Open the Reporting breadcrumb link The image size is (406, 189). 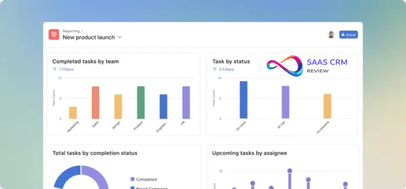pos(70,31)
